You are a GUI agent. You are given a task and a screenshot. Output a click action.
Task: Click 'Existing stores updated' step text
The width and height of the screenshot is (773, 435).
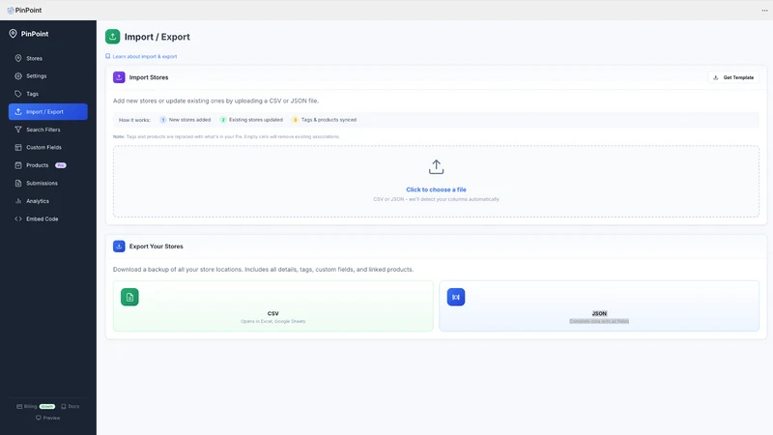click(x=256, y=120)
